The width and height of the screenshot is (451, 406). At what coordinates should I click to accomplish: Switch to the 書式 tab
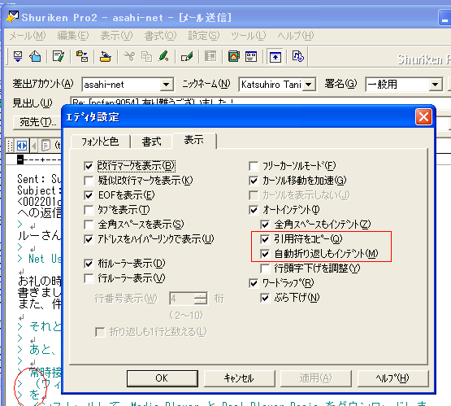tap(152, 142)
